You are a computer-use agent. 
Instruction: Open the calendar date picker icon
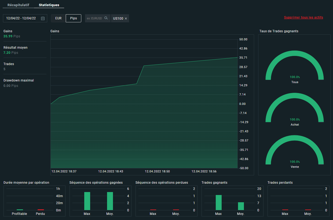coord(43,18)
